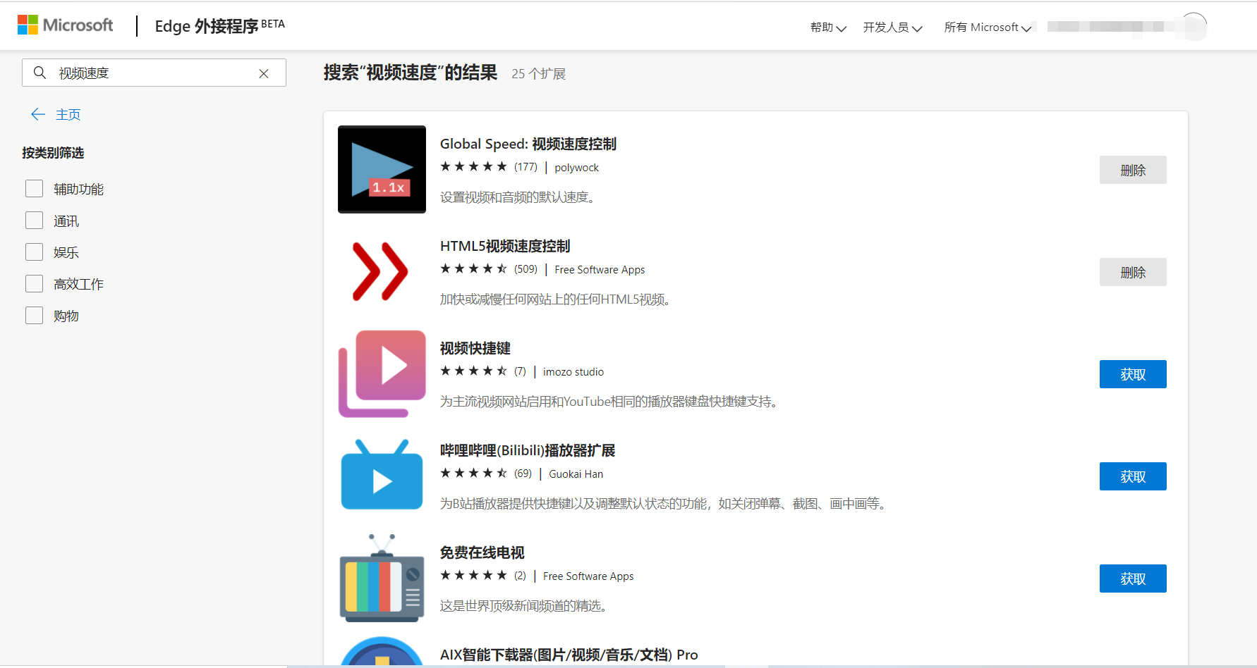This screenshot has width=1257, height=668.
Task: Go to the 主页 link
Action: click(x=68, y=114)
